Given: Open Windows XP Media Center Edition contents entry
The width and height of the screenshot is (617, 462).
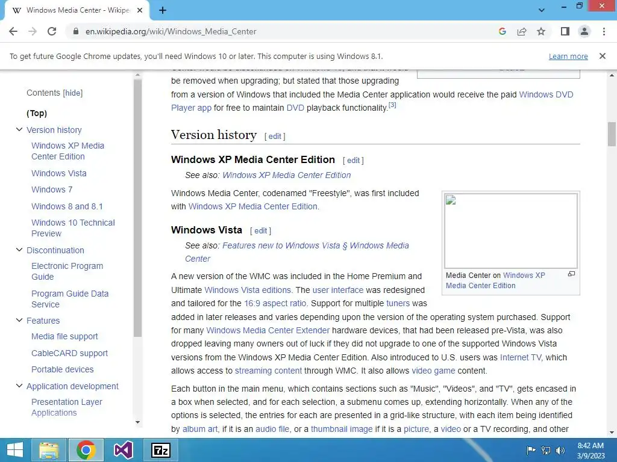Looking at the screenshot, I should click(67, 151).
